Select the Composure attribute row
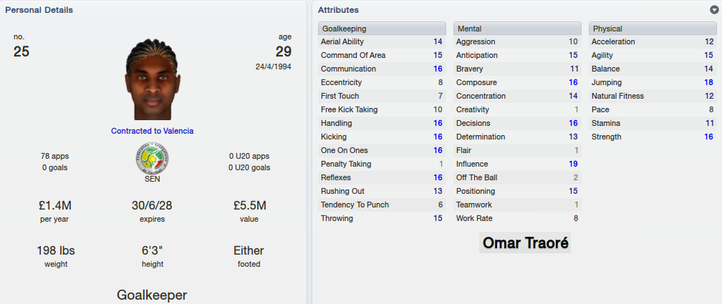 517,83
